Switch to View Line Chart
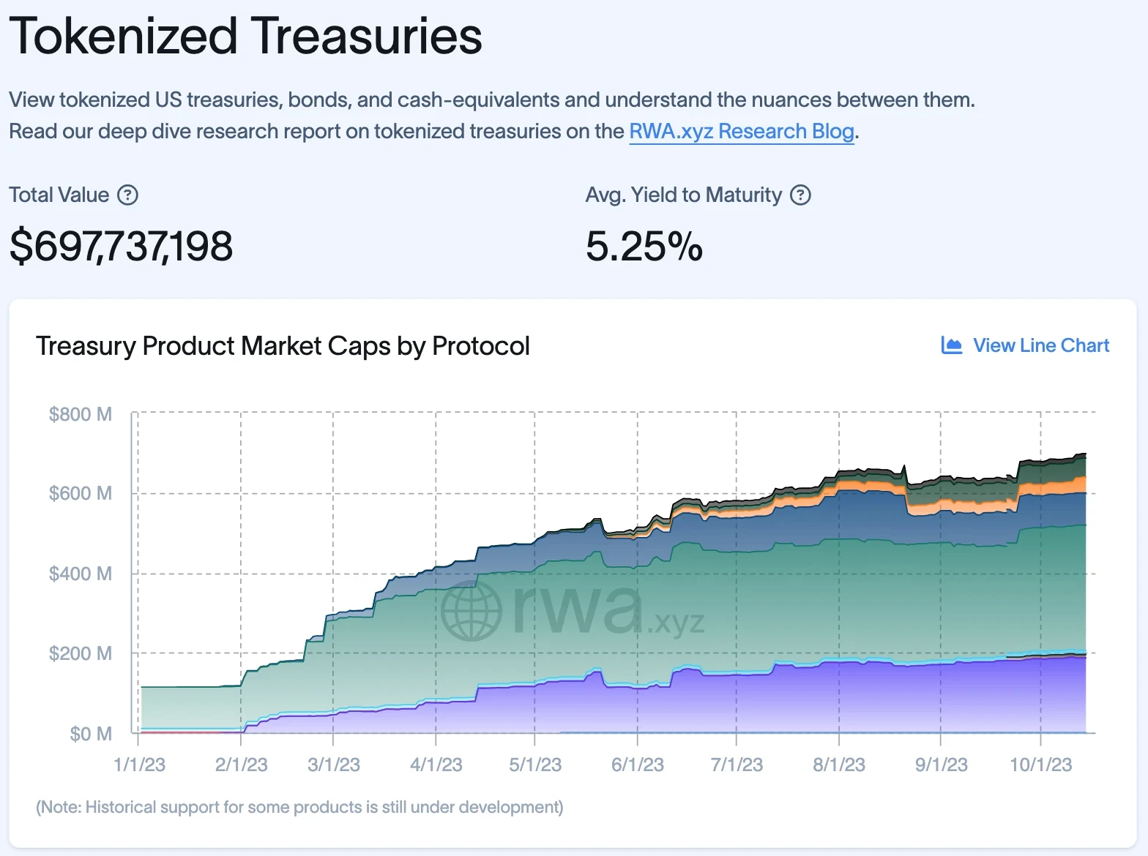The height and width of the screenshot is (856, 1148). [1025, 345]
